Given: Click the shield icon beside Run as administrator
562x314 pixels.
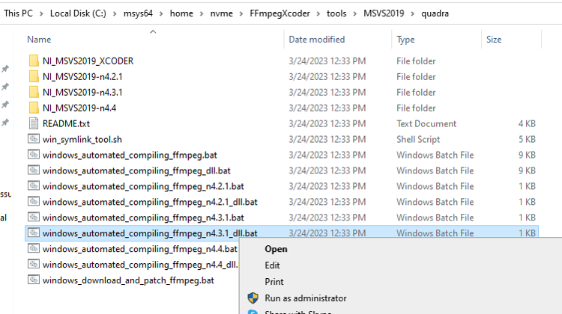Looking at the screenshot, I should tap(253, 298).
